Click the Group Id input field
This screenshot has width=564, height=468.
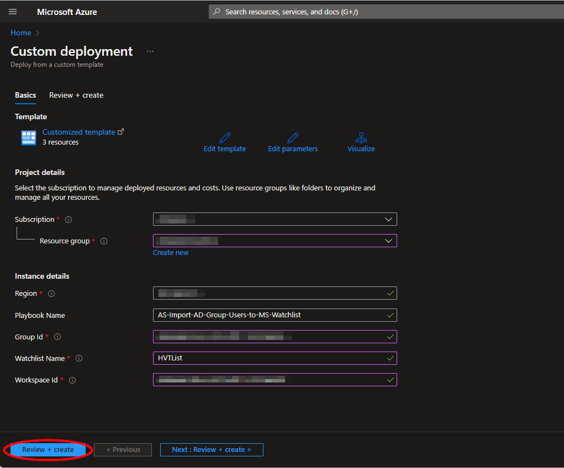[275, 337]
